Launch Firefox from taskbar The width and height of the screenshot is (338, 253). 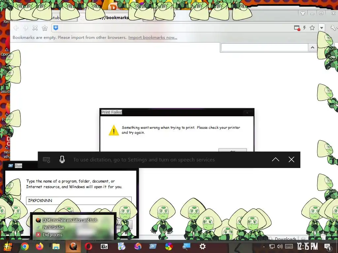(x=40, y=246)
